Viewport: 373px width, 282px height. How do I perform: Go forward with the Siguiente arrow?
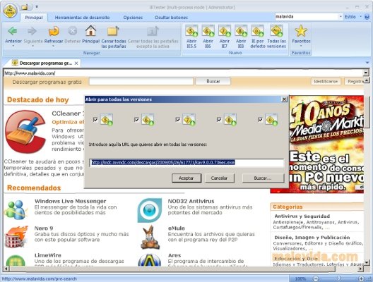click(32, 31)
